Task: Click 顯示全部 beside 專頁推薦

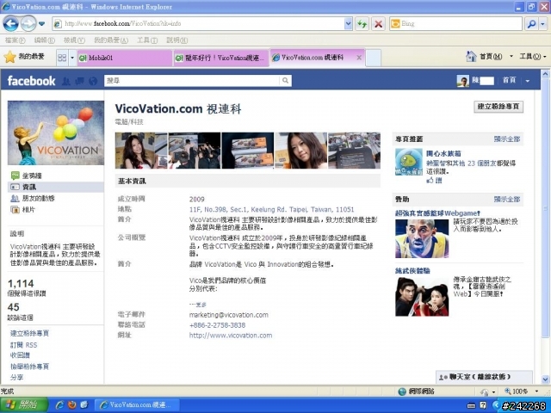Action: [507, 139]
